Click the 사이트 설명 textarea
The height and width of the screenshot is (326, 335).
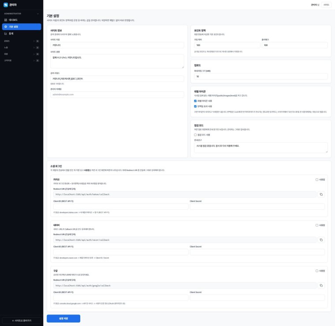click(117, 61)
